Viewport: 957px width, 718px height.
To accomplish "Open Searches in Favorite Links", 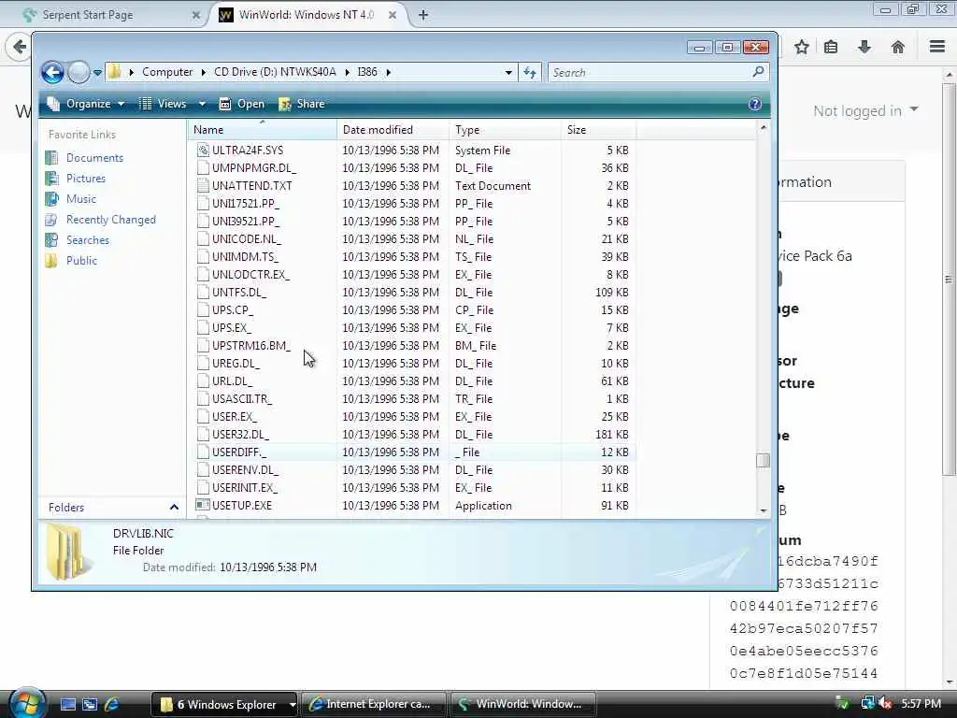I will click(x=87, y=240).
